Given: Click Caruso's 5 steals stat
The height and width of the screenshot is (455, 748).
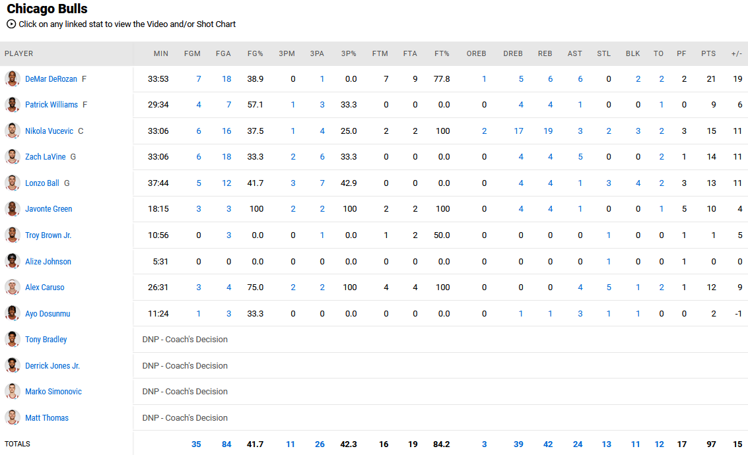Looking at the screenshot, I should (x=609, y=287).
